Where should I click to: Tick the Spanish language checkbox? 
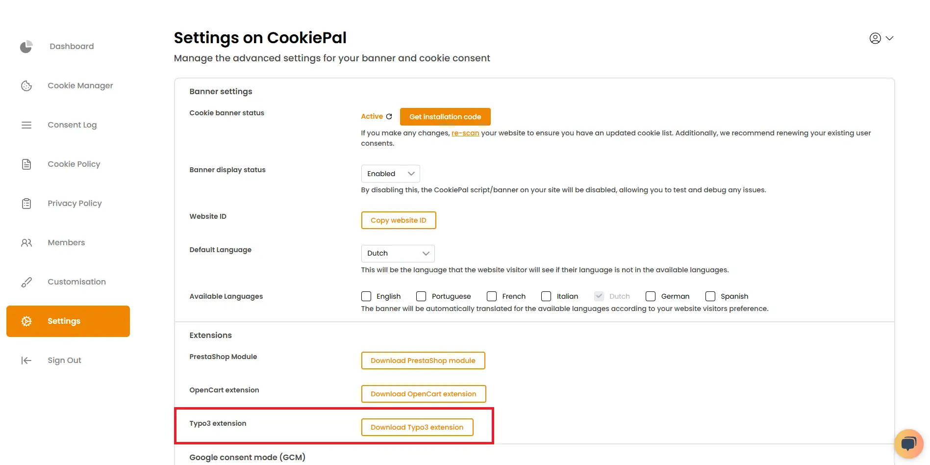[x=710, y=296]
